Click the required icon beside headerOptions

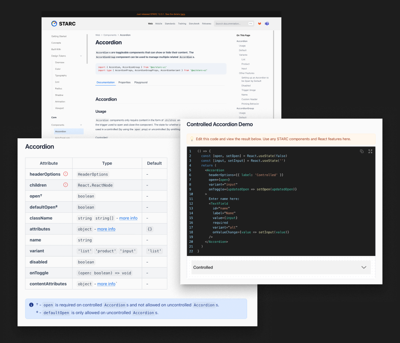[x=66, y=174]
